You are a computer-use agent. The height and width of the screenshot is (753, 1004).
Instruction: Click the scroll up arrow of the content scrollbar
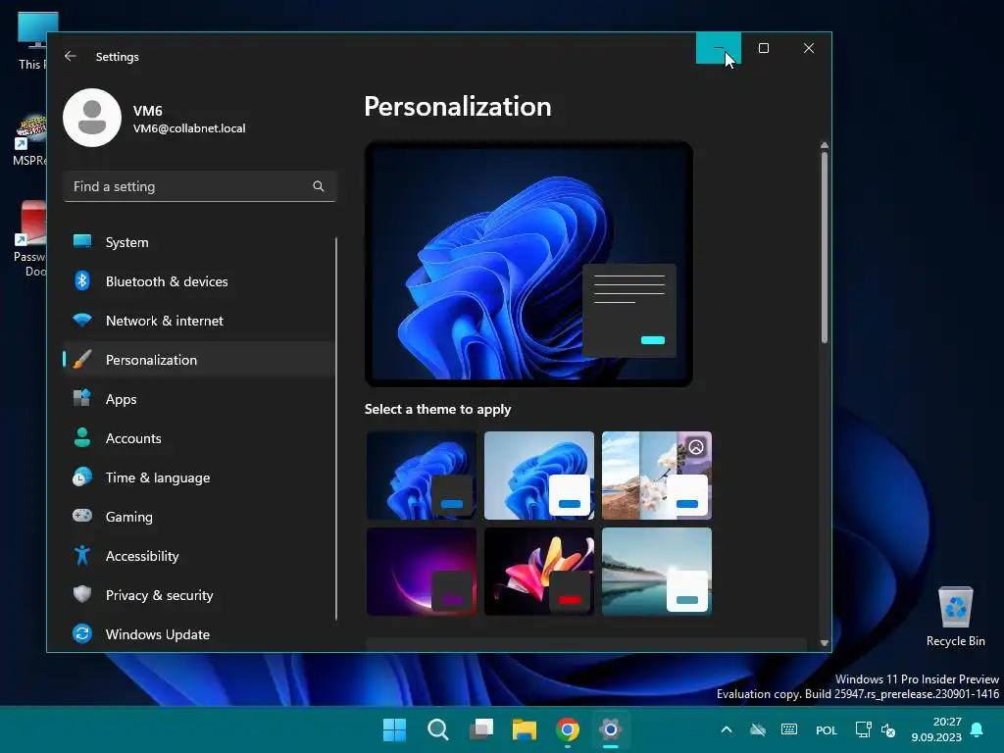pyautogui.click(x=824, y=145)
